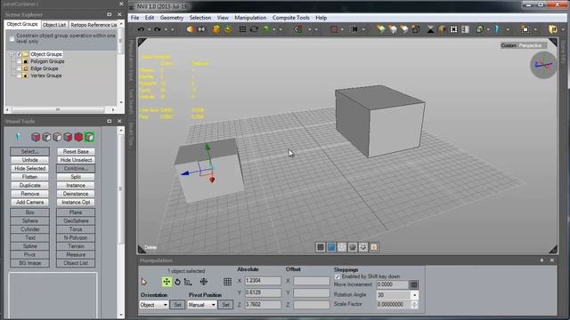Click the Absolute X coordinate field
Screen dimensions: 570x320
point(263,281)
